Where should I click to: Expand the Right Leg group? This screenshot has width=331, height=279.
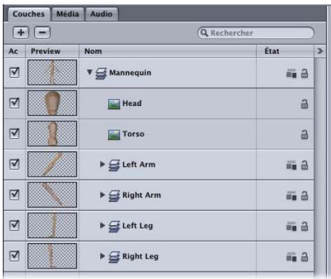[102, 256]
